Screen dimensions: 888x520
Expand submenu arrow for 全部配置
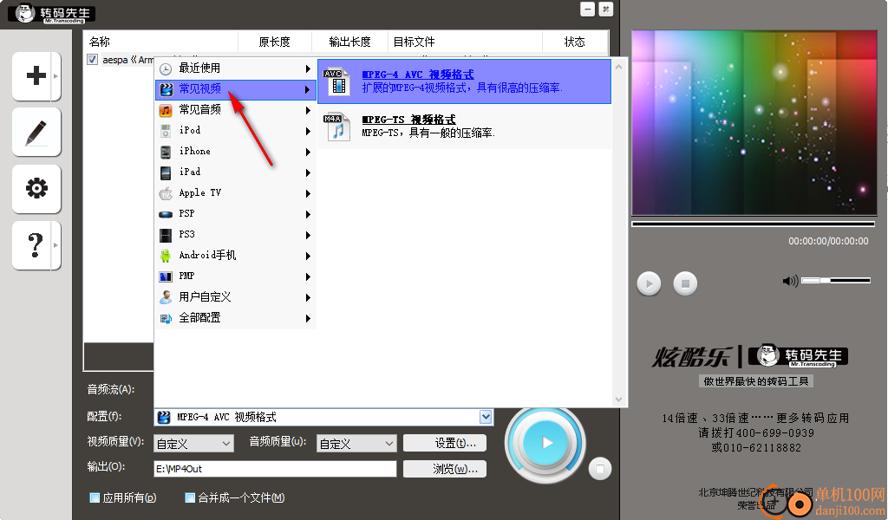click(308, 319)
